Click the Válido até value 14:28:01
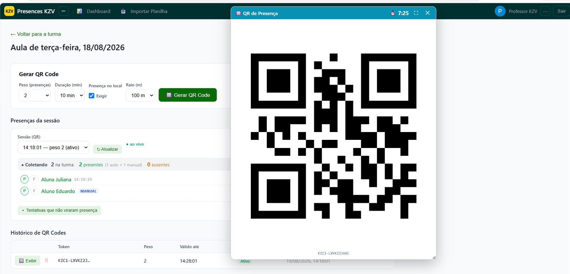 click(188, 261)
